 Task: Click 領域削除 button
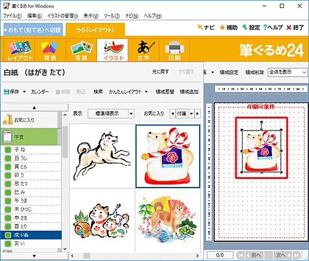tap(255, 72)
